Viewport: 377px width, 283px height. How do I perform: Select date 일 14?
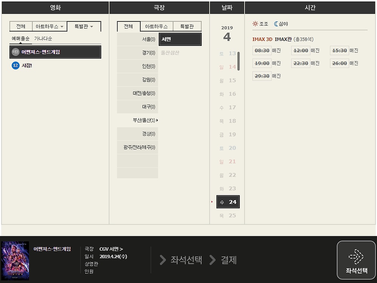click(x=228, y=67)
